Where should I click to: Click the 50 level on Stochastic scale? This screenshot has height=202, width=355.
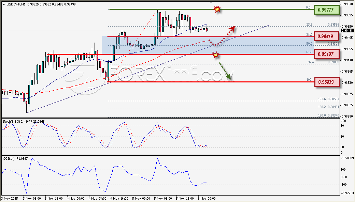pyautogui.click(x=342, y=137)
